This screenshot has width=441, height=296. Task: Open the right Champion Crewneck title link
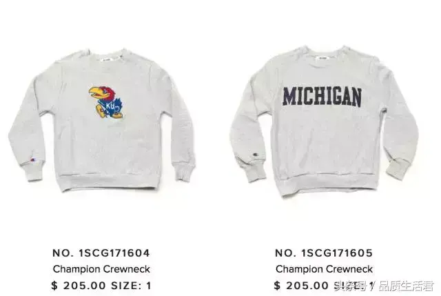click(324, 269)
